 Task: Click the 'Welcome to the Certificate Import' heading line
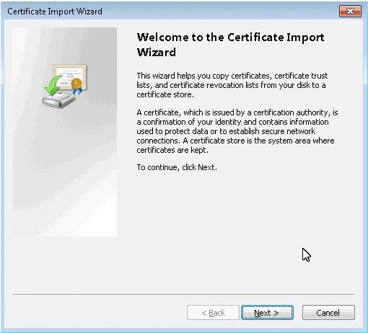230,37
